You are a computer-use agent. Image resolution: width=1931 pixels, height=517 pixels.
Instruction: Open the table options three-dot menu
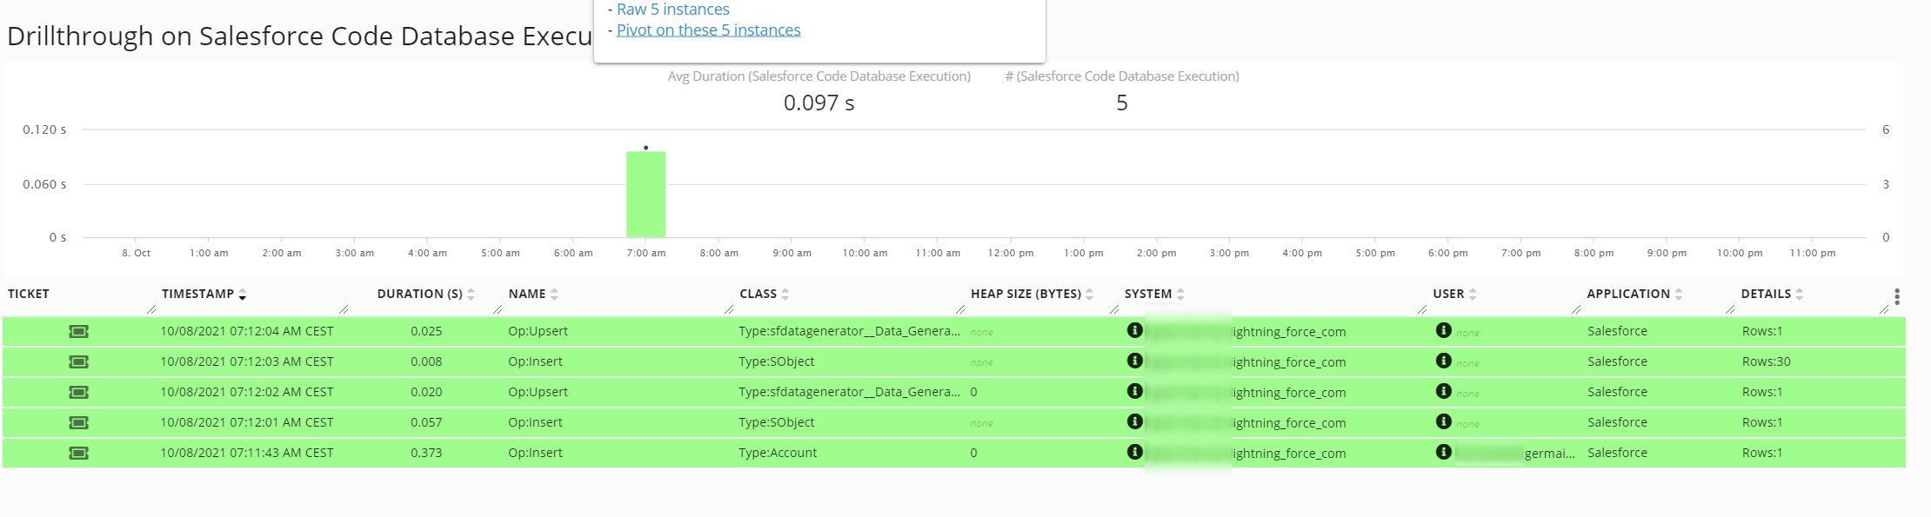[x=1896, y=296]
